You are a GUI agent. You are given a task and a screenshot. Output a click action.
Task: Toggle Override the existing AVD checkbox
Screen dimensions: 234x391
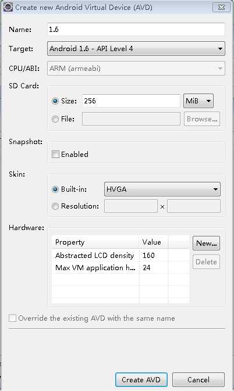[x=12, y=318]
